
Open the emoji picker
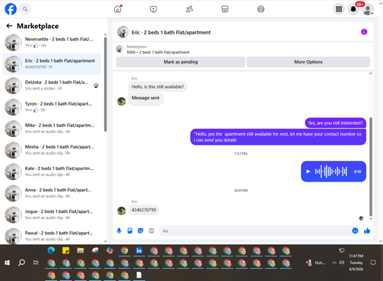point(355,230)
